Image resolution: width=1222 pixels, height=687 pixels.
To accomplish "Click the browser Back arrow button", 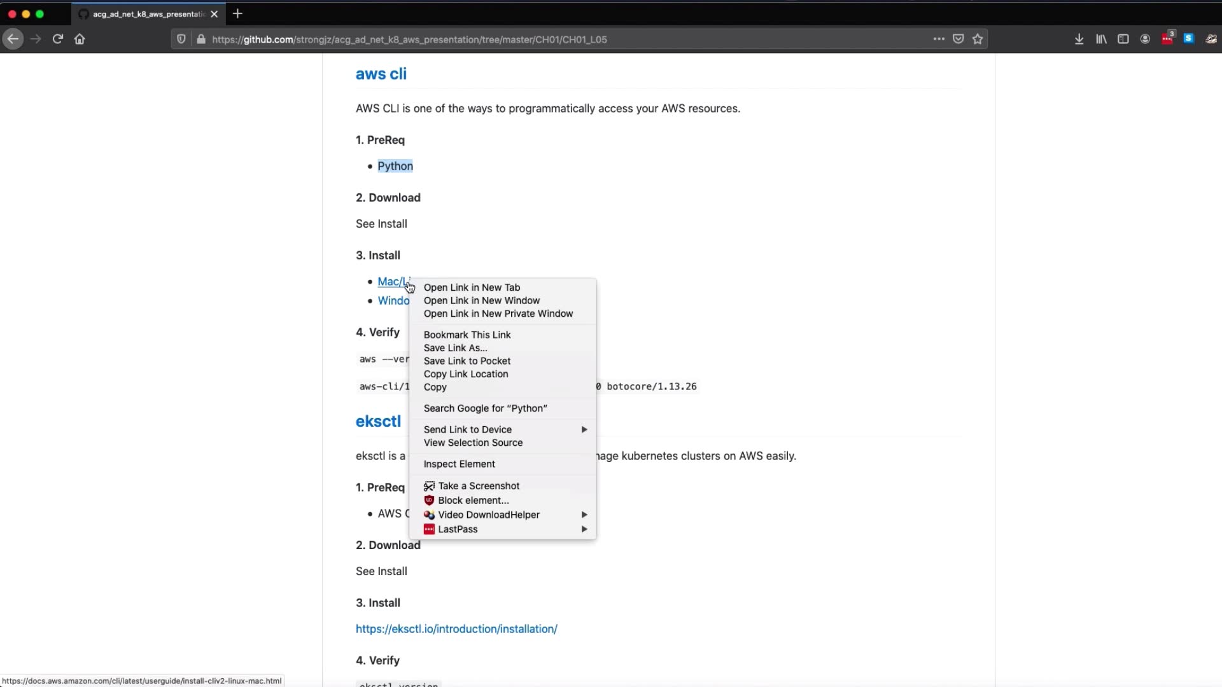I will (x=13, y=39).
